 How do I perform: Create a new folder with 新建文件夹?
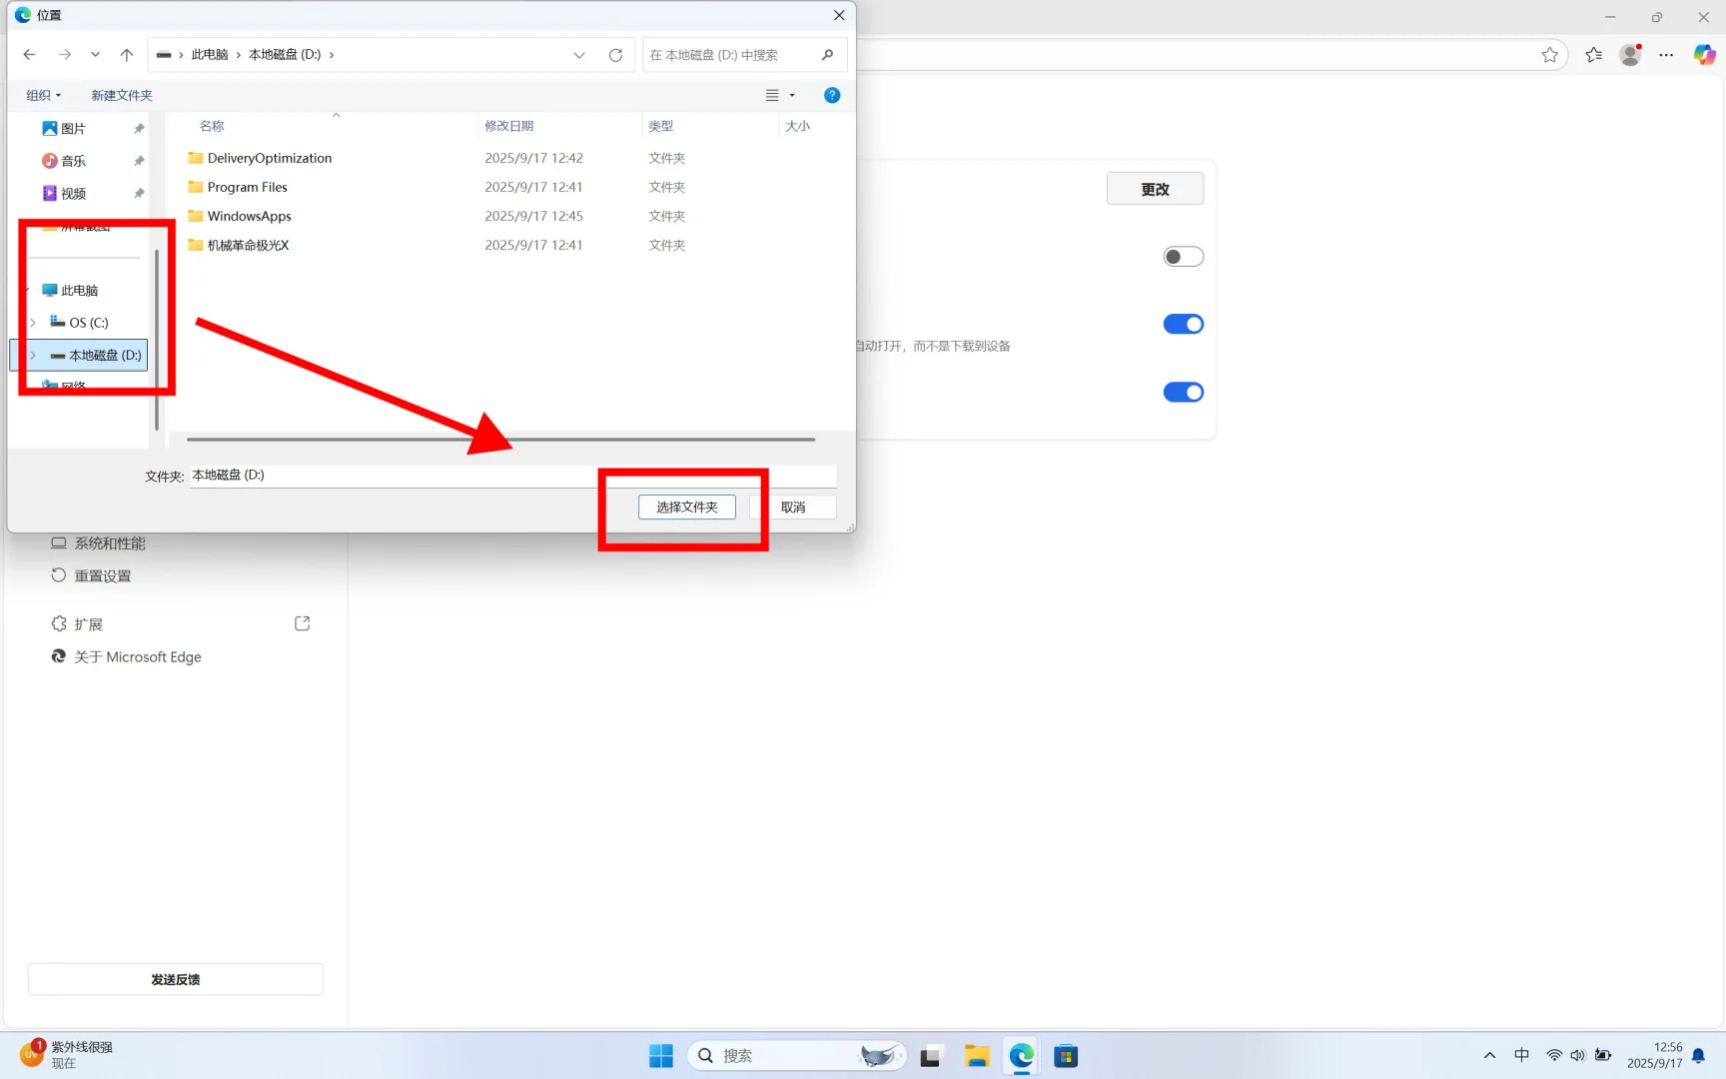[122, 95]
